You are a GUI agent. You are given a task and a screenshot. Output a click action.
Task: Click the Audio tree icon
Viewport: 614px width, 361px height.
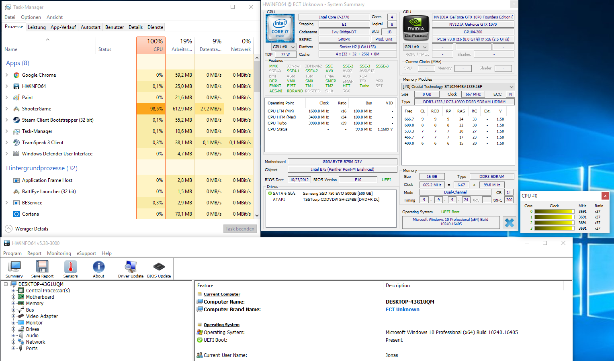(x=21, y=336)
